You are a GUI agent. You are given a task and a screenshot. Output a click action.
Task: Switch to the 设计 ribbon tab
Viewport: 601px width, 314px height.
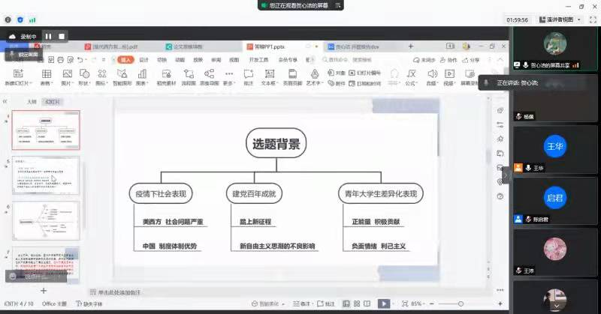[x=143, y=59]
